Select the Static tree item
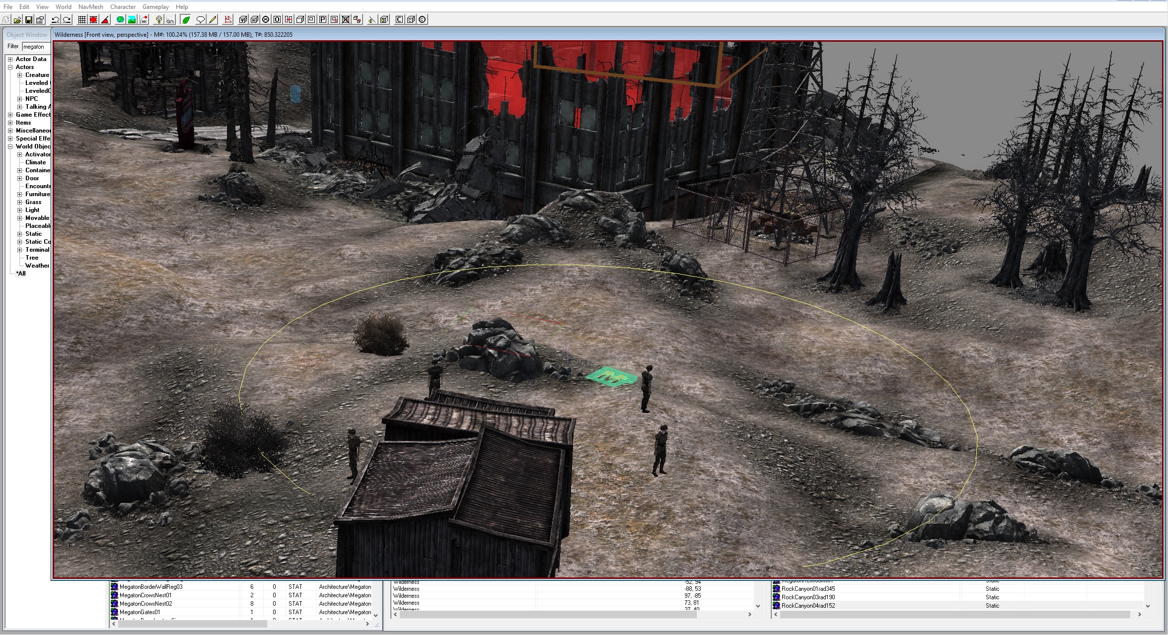The image size is (1168, 635). pyautogui.click(x=33, y=234)
